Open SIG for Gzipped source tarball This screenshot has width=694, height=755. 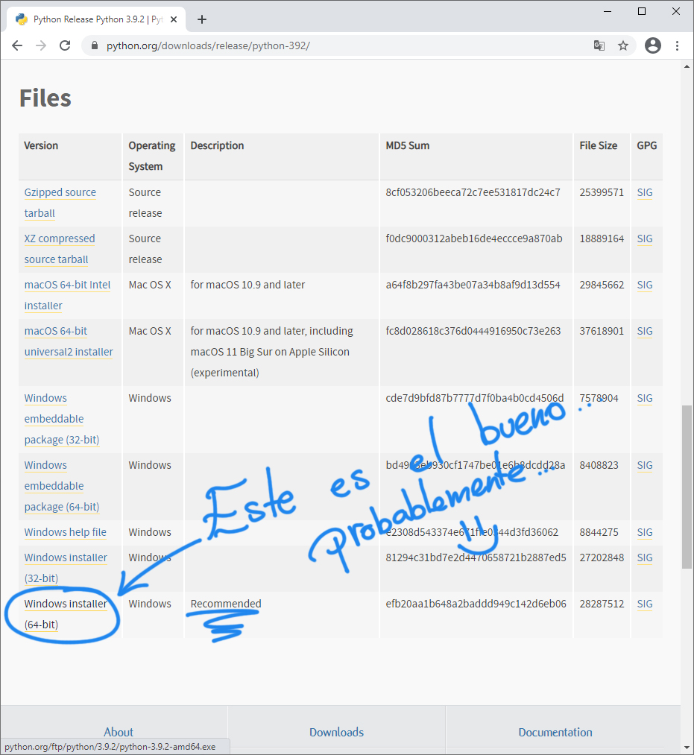point(645,192)
